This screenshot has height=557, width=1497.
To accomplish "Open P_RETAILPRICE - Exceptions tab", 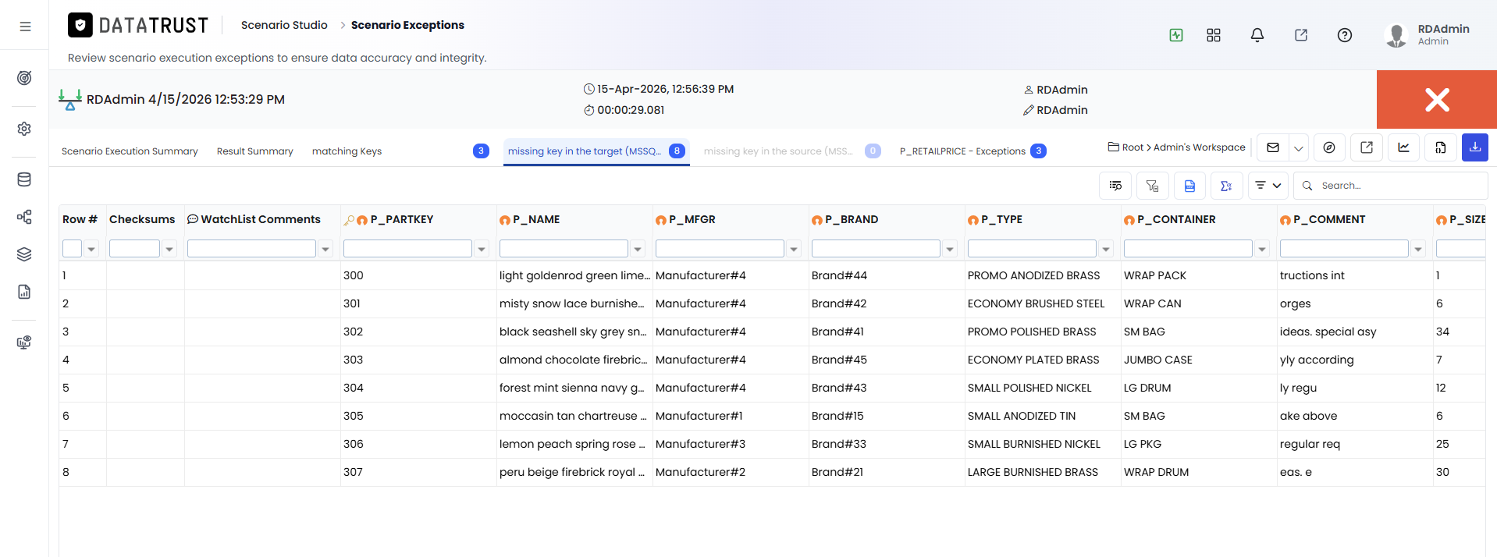I will [x=973, y=151].
